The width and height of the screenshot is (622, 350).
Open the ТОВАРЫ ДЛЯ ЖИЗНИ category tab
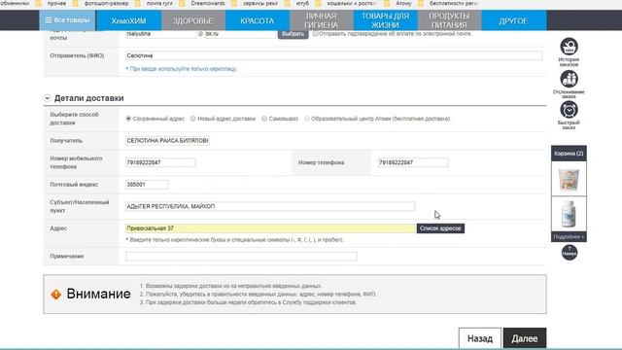(385, 20)
